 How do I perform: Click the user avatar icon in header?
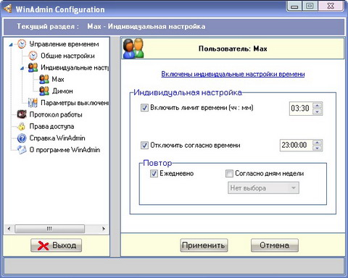point(133,49)
